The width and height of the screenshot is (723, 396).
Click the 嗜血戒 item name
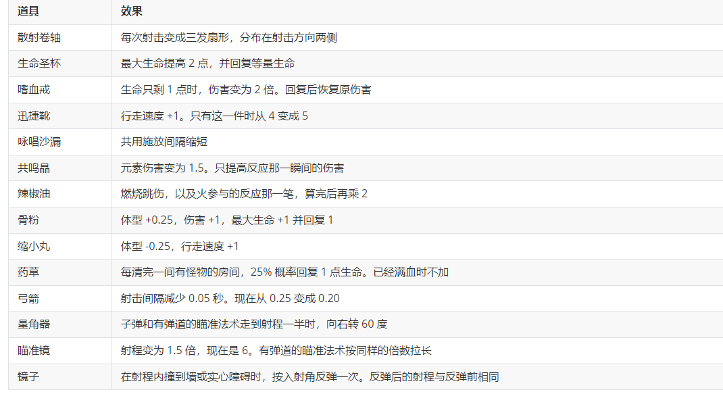click(x=34, y=90)
